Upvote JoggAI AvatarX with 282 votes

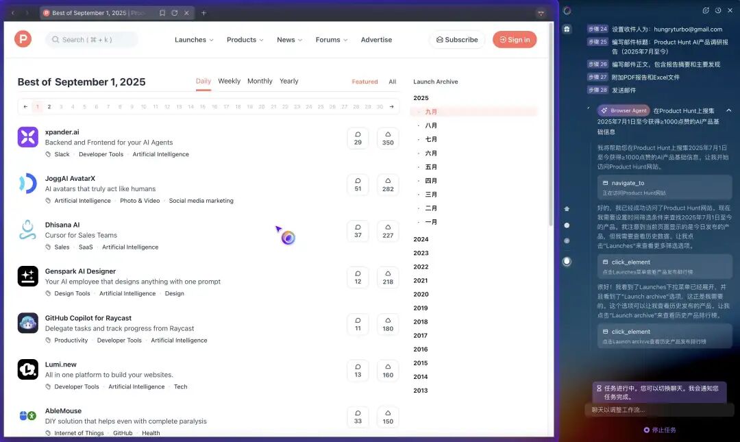click(x=388, y=184)
